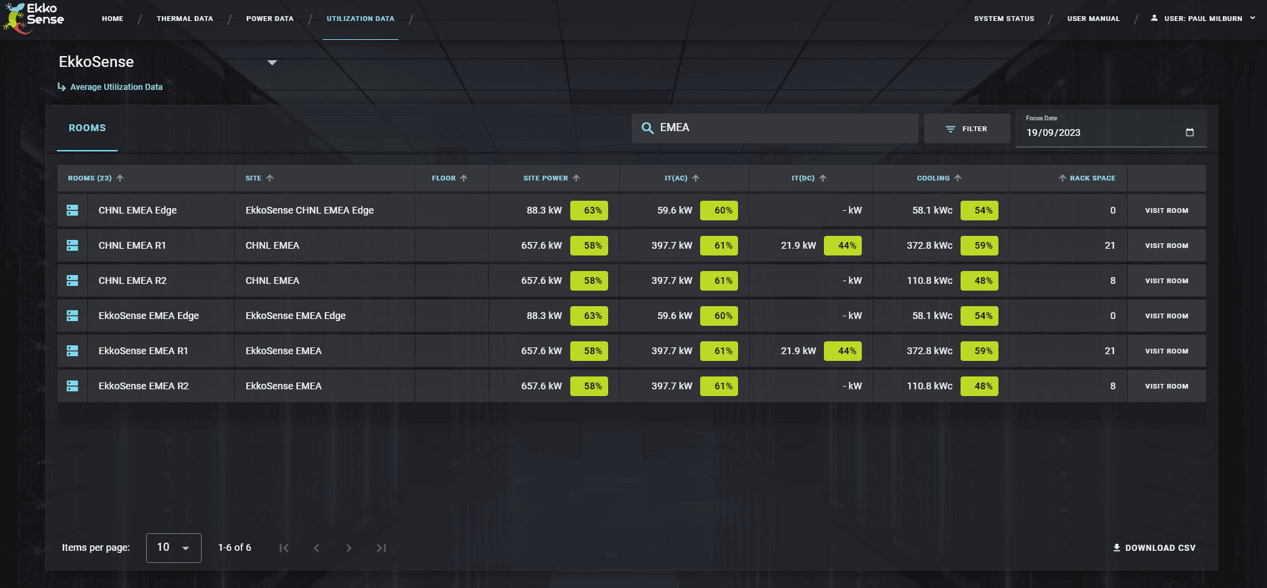Image resolution: width=1267 pixels, height=588 pixels.
Task: Sort by Site column arrow
Action: coord(270,178)
